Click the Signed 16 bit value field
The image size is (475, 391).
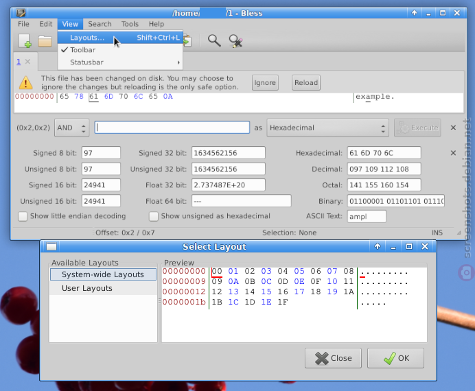101,185
